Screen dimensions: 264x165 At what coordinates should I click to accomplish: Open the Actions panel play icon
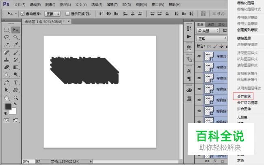189,36
